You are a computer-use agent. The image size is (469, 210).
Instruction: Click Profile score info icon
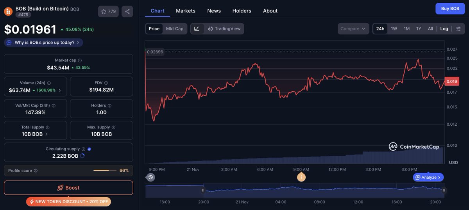coord(36,171)
